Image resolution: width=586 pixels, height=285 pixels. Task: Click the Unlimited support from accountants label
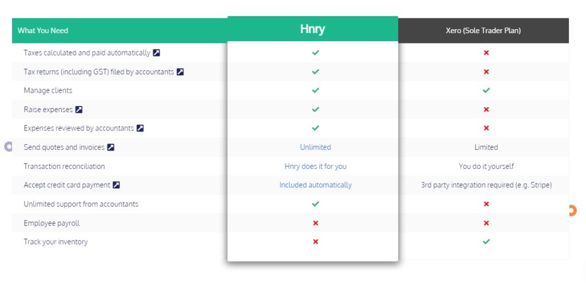tap(81, 204)
